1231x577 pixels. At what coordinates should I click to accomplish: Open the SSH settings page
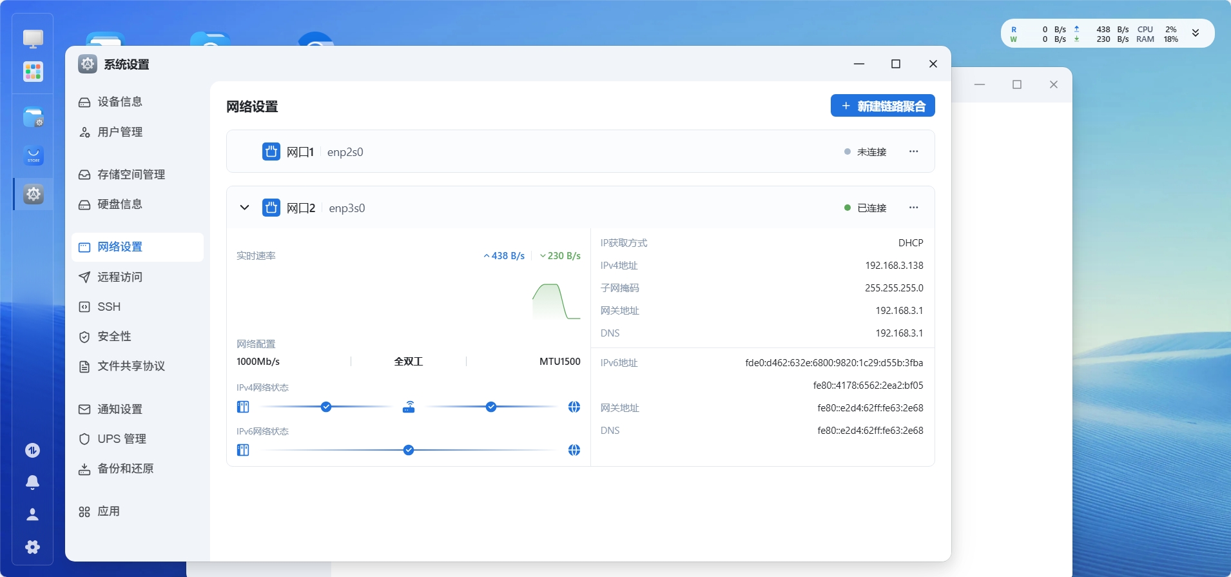pos(137,307)
